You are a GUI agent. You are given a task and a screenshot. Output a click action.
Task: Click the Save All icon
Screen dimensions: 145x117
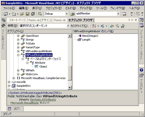[x=33, y=14]
